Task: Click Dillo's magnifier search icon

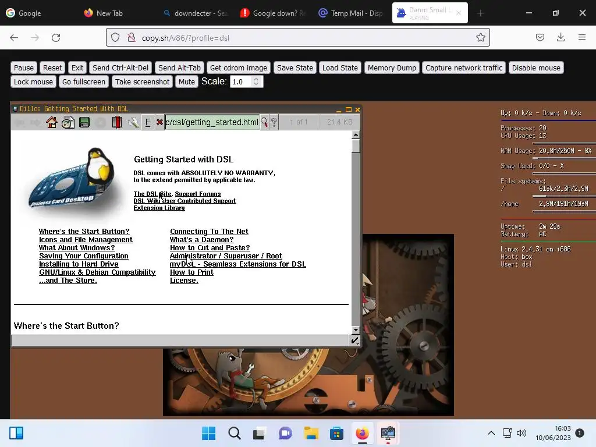Action: click(264, 122)
